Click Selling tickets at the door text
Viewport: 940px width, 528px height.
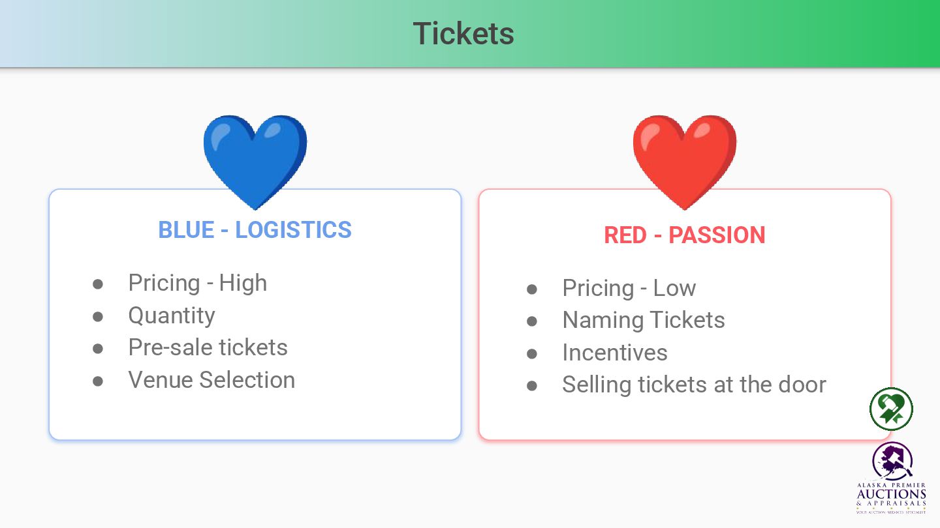tap(695, 385)
